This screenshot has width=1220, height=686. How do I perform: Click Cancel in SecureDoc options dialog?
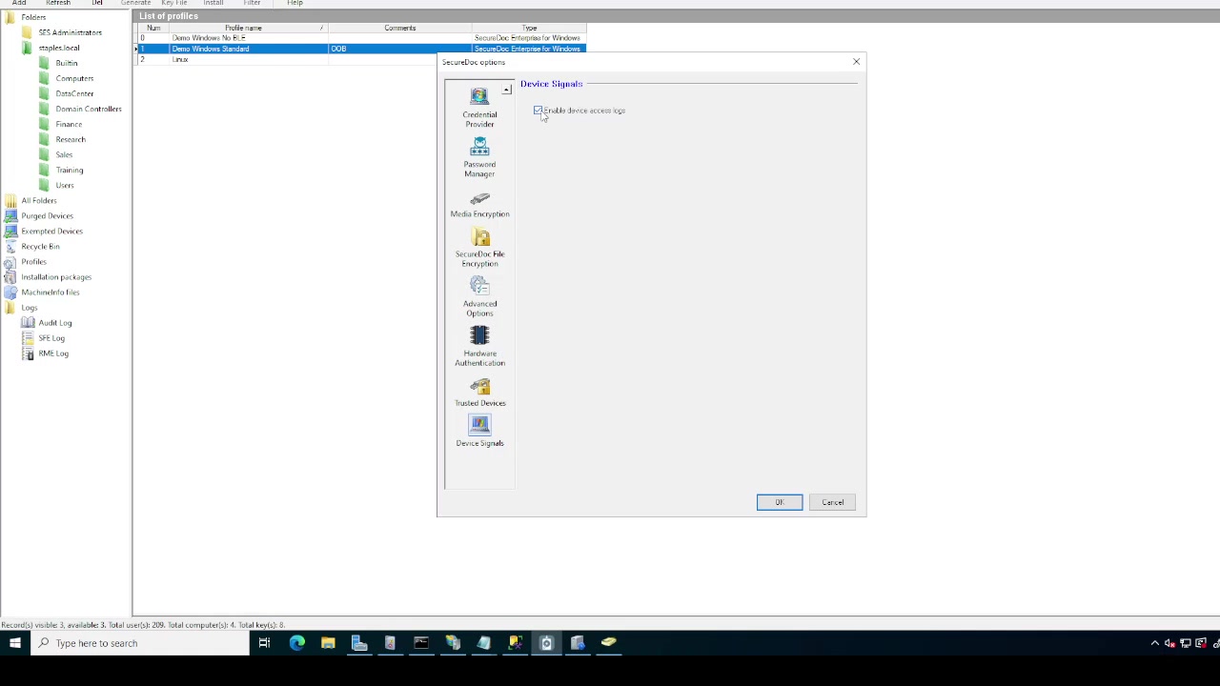[x=833, y=502]
